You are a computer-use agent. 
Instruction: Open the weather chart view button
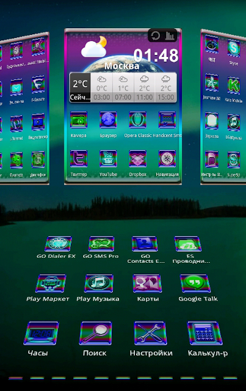(x=170, y=35)
